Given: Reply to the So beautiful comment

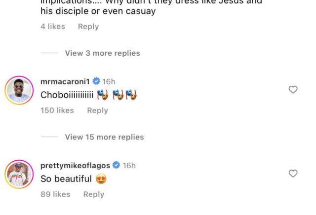Looking at the screenshot, I should click(93, 194).
